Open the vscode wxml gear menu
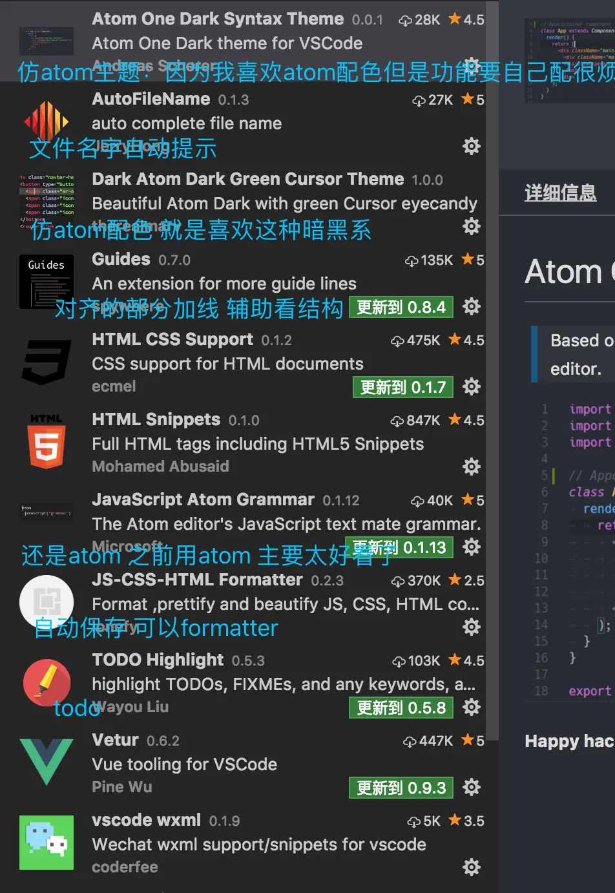This screenshot has width=615, height=893. [x=472, y=867]
